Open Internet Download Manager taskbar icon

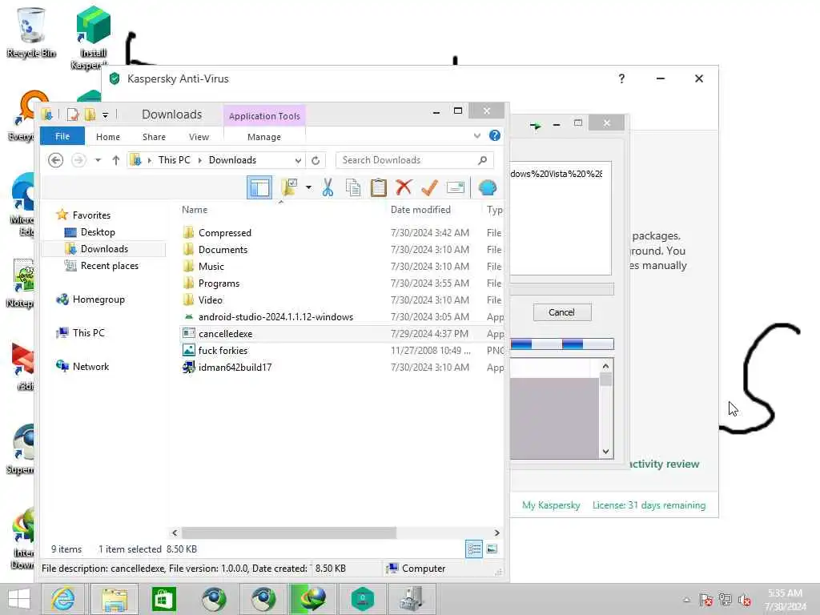313,599
